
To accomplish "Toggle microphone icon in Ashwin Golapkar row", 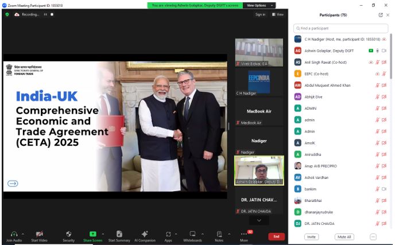I will tap(377, 50).
